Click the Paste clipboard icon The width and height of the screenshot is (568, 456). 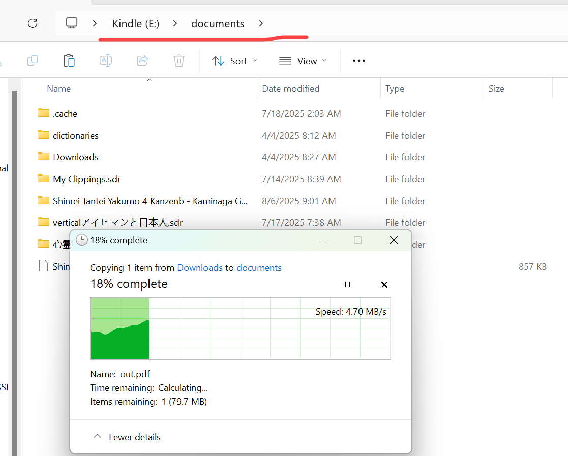coord(69,61)
